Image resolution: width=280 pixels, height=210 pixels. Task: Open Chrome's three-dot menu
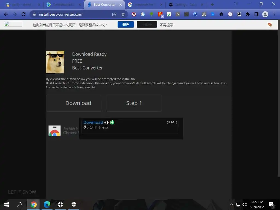274,14
